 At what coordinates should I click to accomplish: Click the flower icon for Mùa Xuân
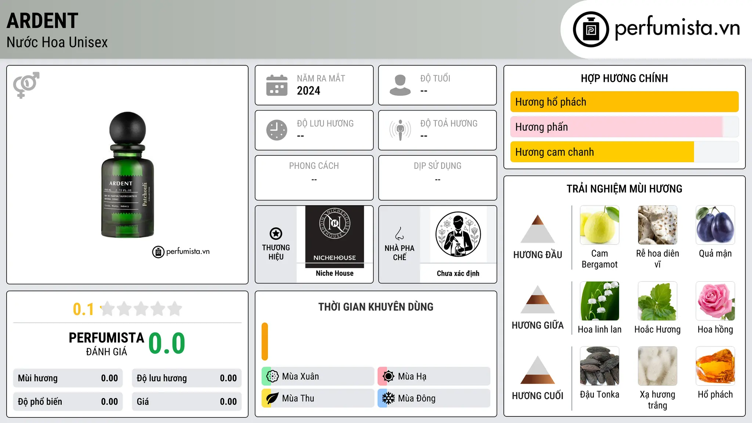[272, 376]
